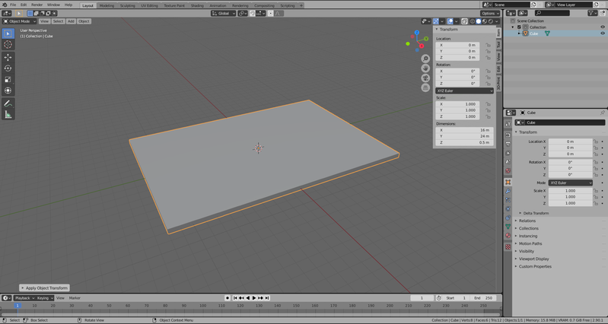Select the Measure tool
Viewport: 608px width, 324px height.
point(8,115)
